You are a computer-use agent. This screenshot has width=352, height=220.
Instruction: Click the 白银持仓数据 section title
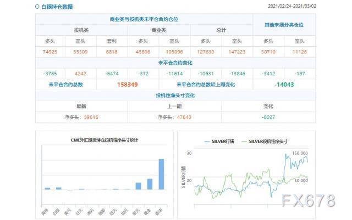tap(57, 7)
